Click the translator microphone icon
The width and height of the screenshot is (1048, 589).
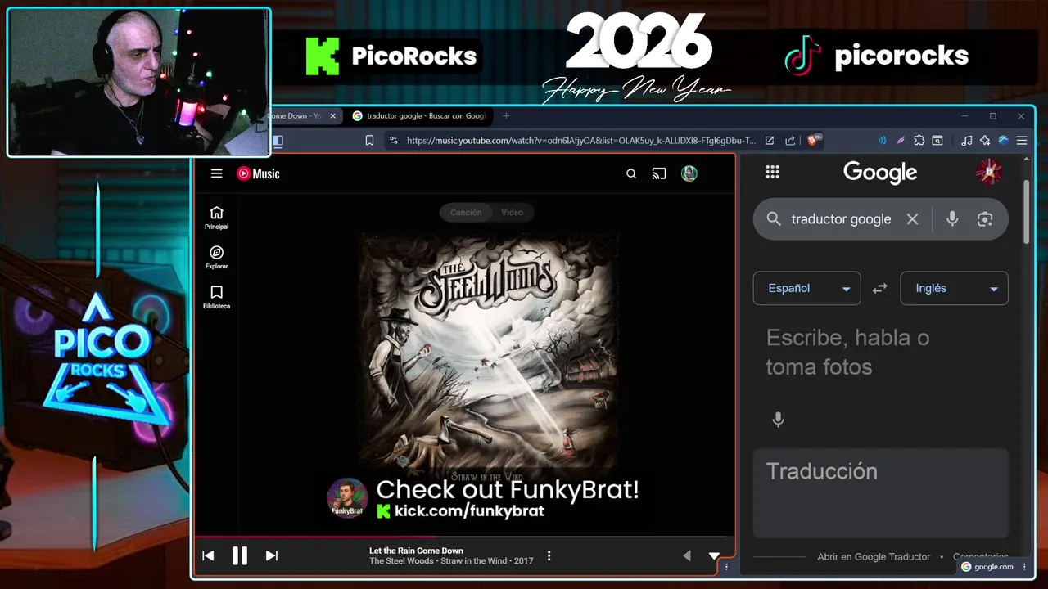coord(779,420)
